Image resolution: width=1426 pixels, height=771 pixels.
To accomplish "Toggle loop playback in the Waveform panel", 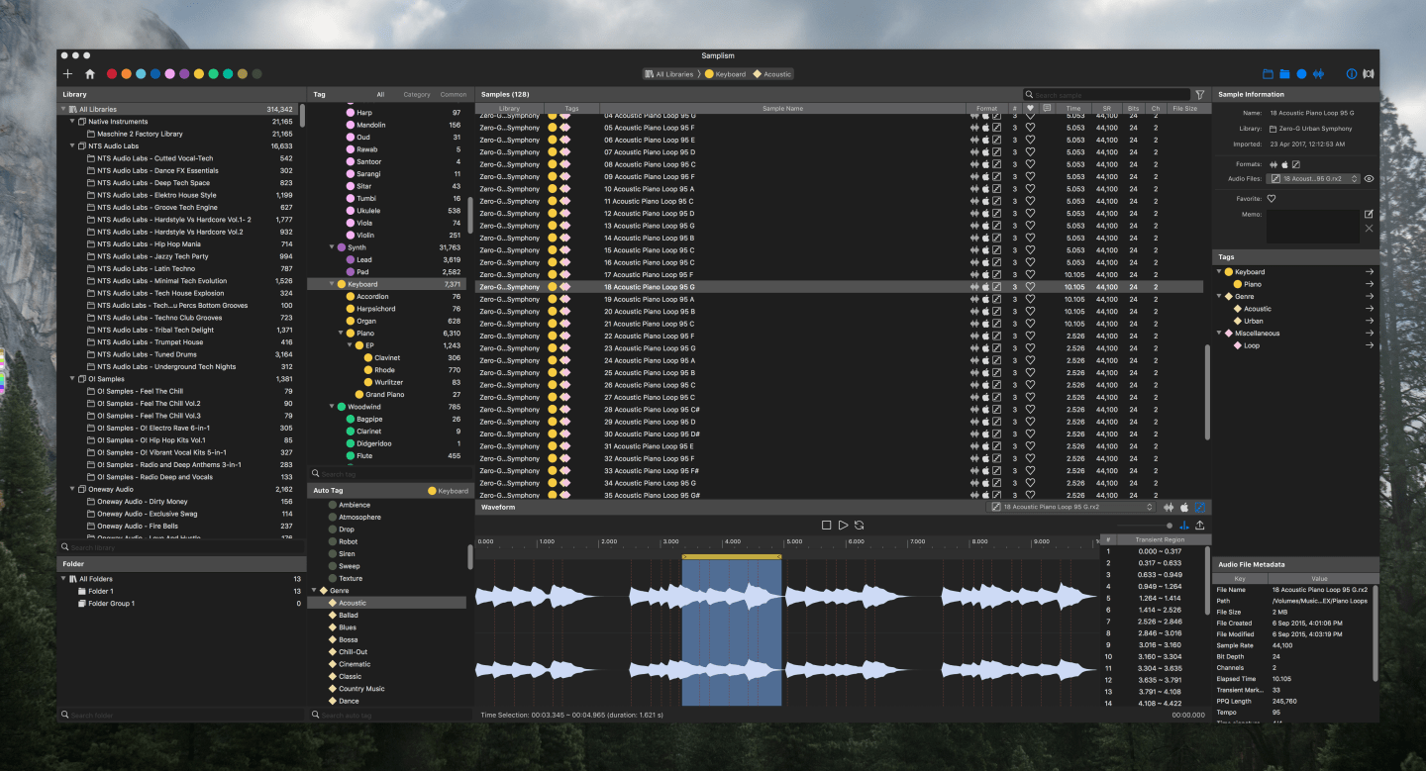I will [x=860, y=526].
